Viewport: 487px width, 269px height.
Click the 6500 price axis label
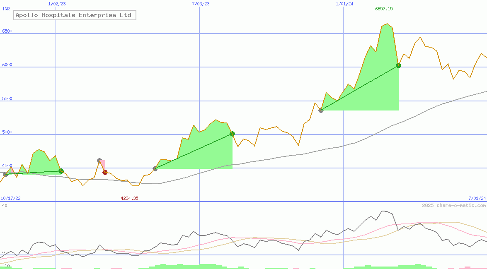pyautogui.click(x=7, y=31)
